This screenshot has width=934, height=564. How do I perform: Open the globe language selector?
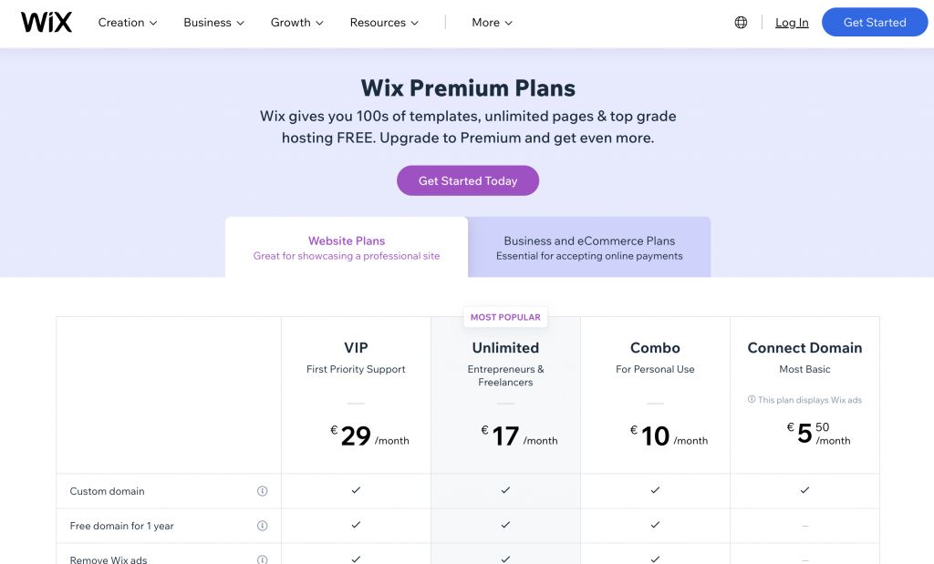(x=741, y=23)
